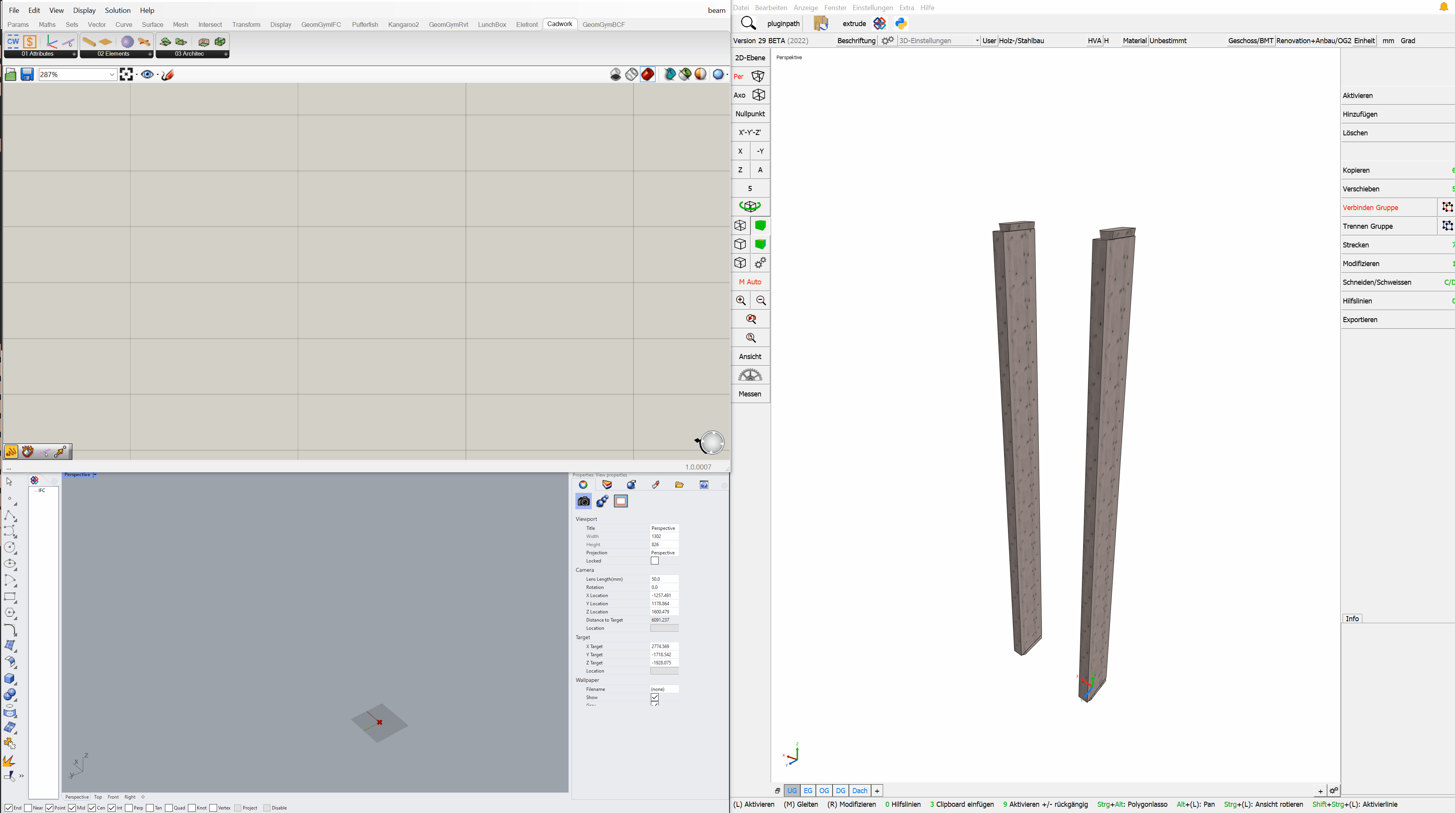Click cadwork zoom out magnifier
The height and width of the screenshot is (813, 1455).
pos(761,300)
